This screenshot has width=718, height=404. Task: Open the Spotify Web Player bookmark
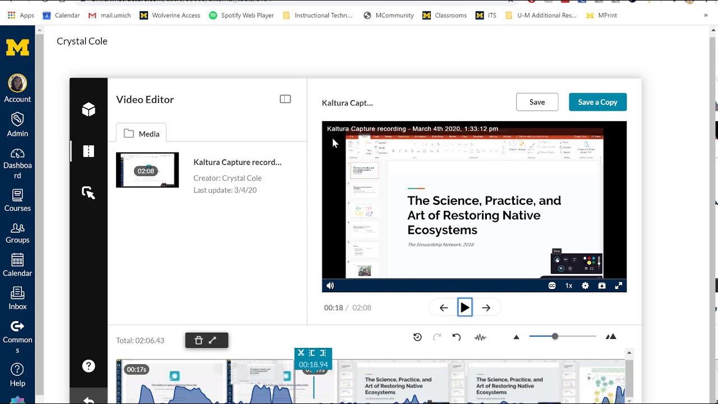coord(241,15)
